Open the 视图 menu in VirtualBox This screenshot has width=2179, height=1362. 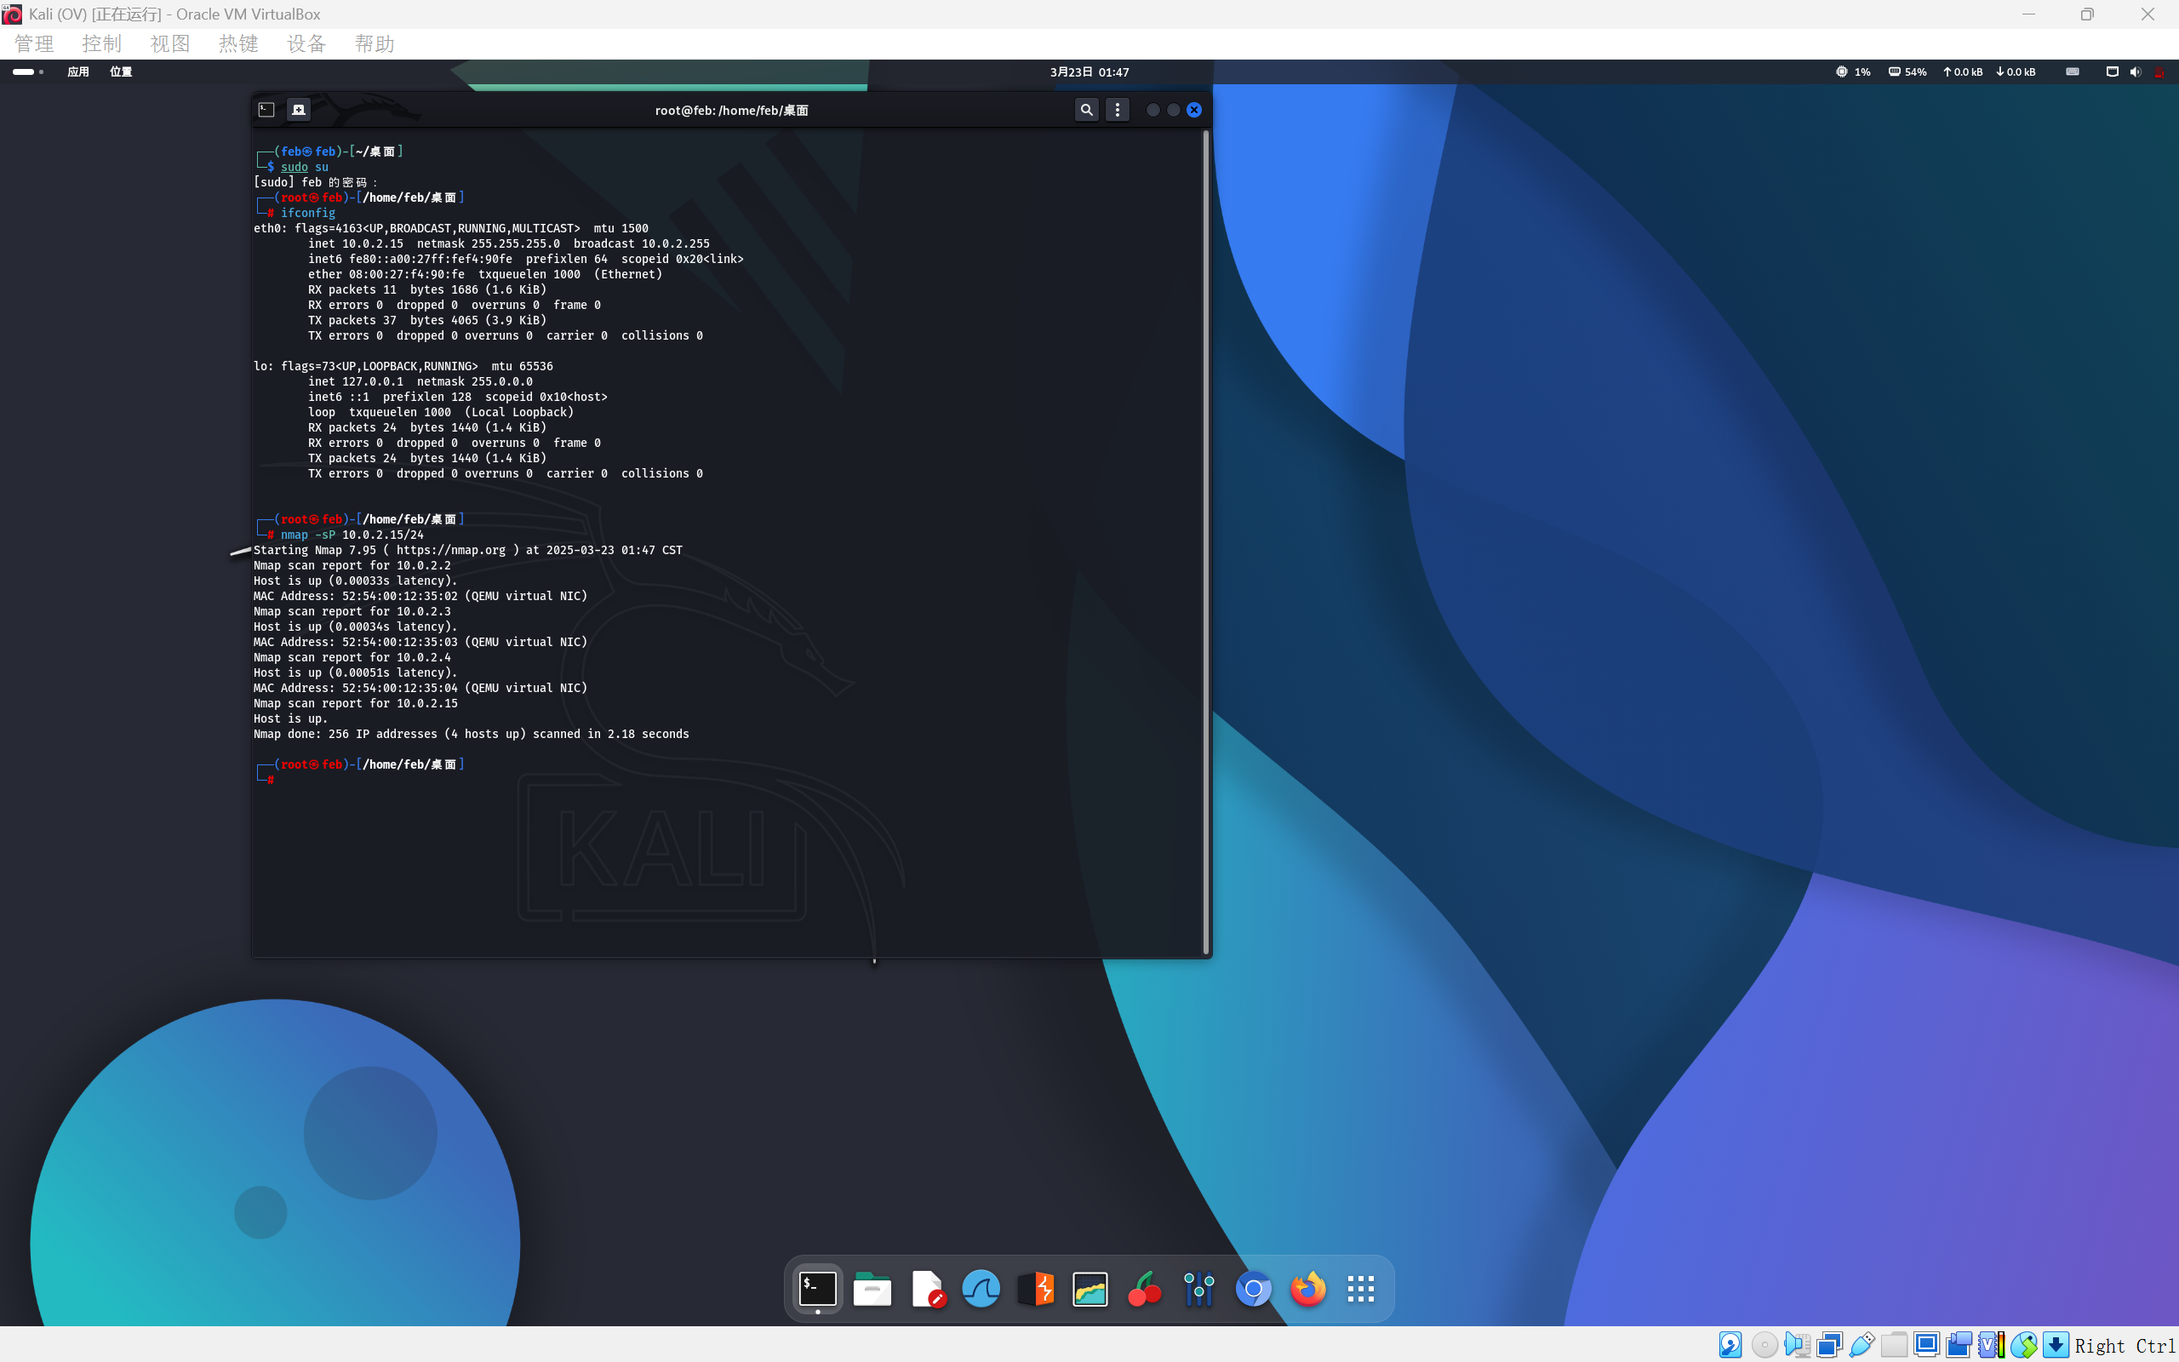coord(169,43)
